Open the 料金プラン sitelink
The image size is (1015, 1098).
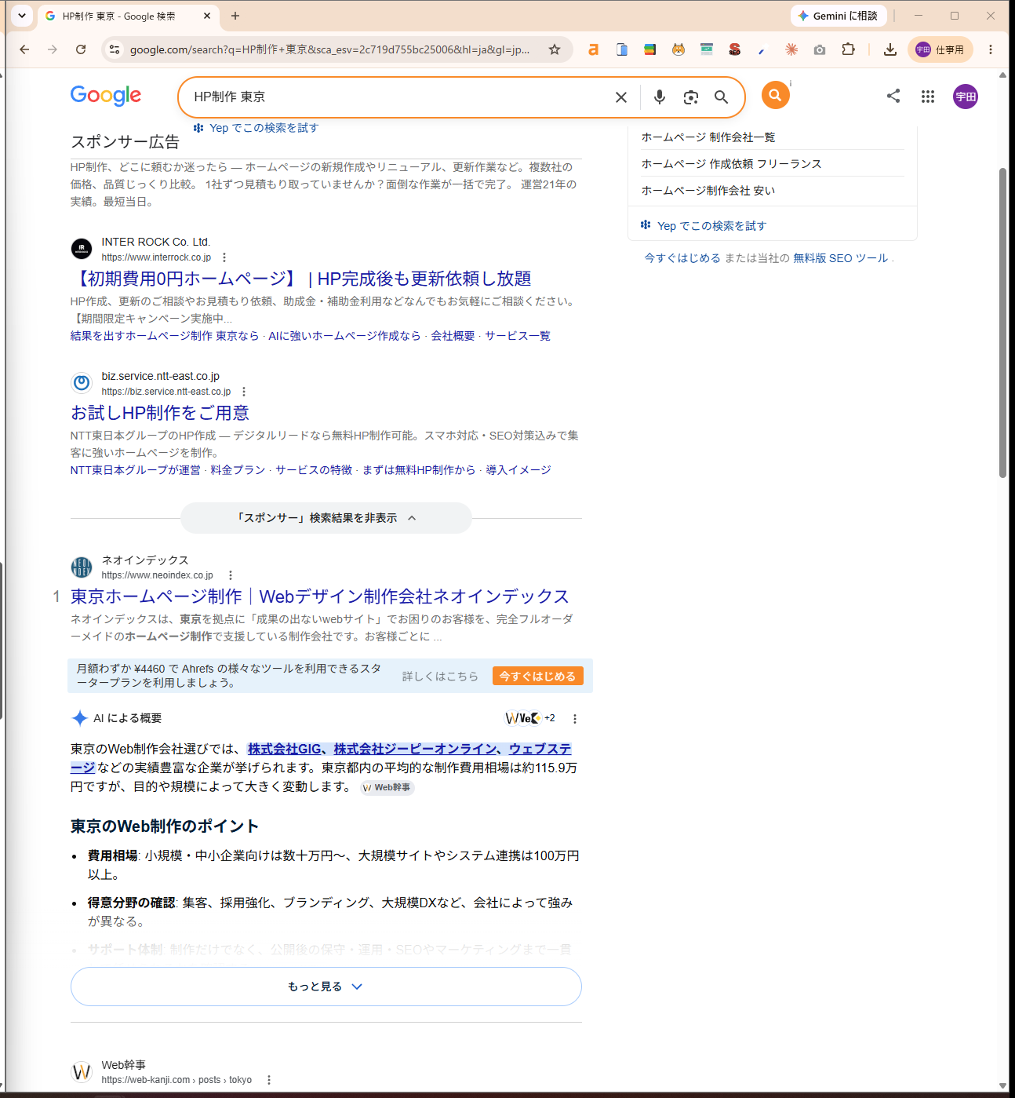coord(238,470)
